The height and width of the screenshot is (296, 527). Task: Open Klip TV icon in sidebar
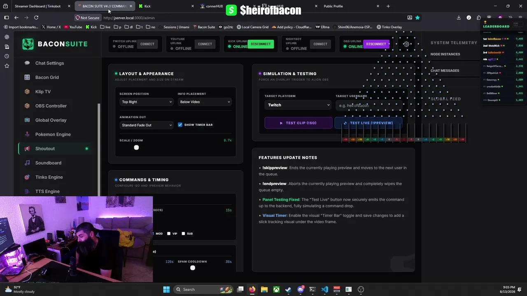27,92
